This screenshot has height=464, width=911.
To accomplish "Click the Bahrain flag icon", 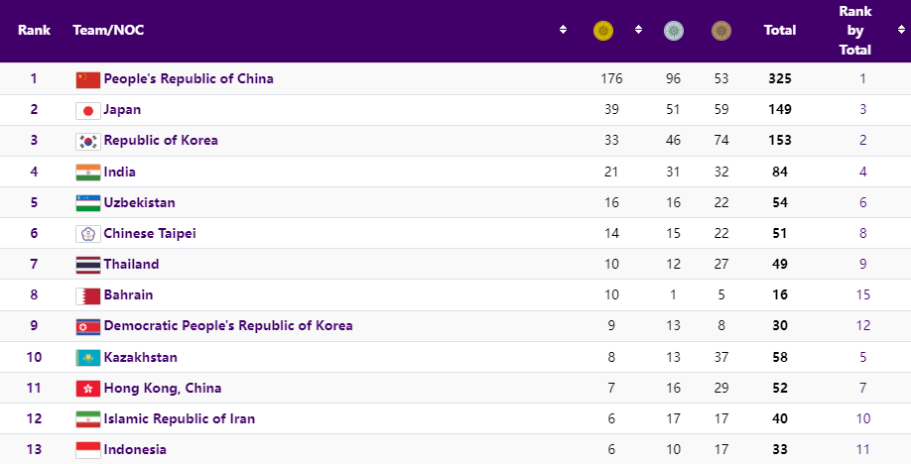I will 87,295.
